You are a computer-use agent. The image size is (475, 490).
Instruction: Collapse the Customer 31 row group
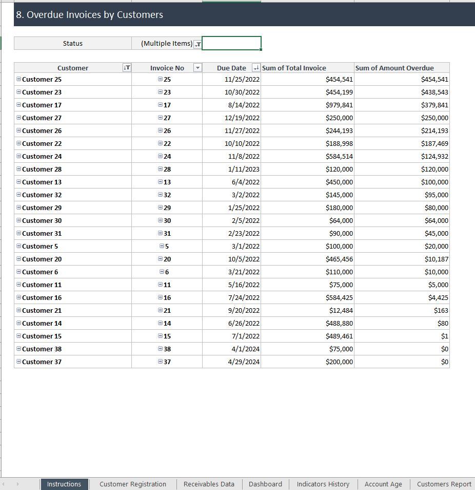(x=19, y=233)
